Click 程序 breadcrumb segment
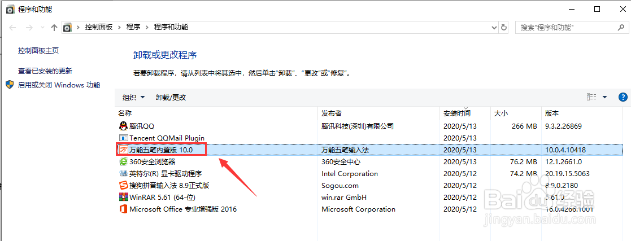This screenshot has width=631, height=241. click(x=133, y=27)
